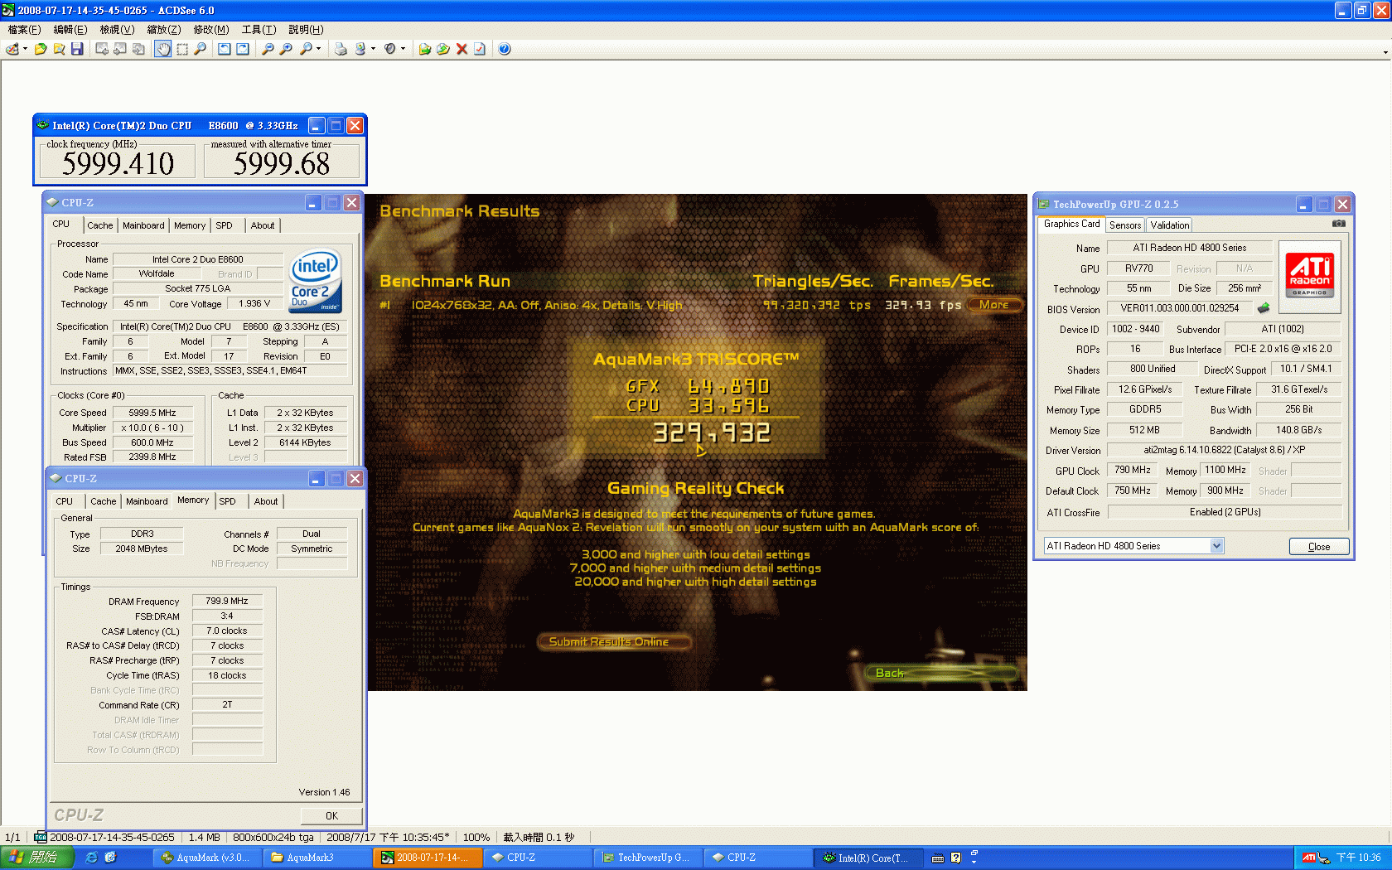
Task: Click the Save (floppy disk) toolbar icon
Action: point(77,49)
